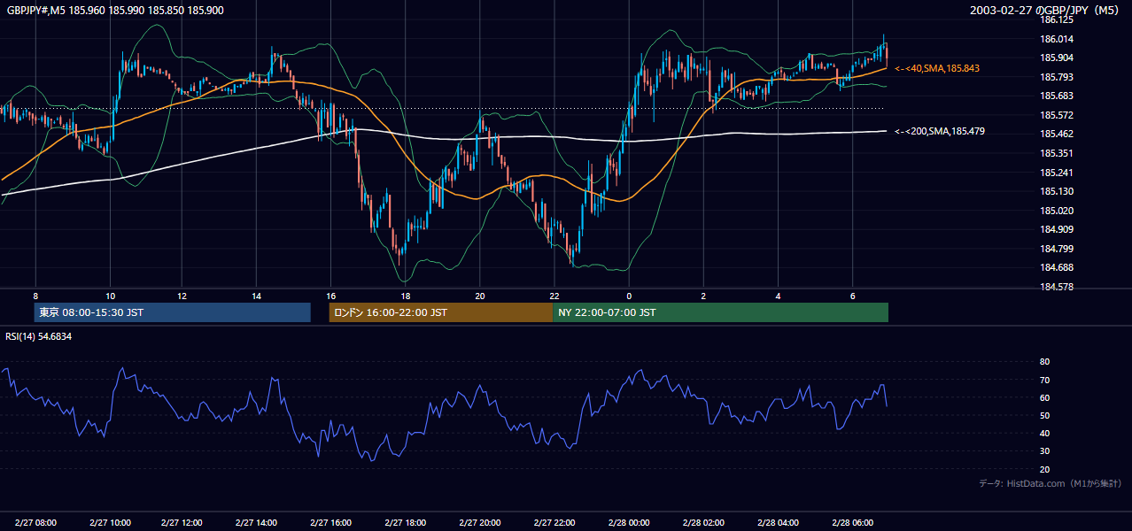Click price axis label 184.578

1058,287
